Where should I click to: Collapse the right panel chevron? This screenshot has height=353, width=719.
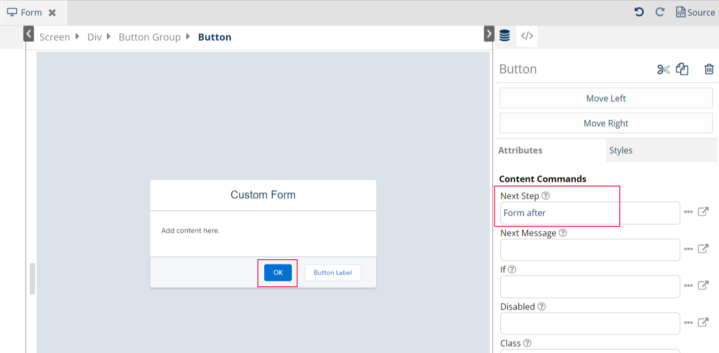click(x=489, y=34)
